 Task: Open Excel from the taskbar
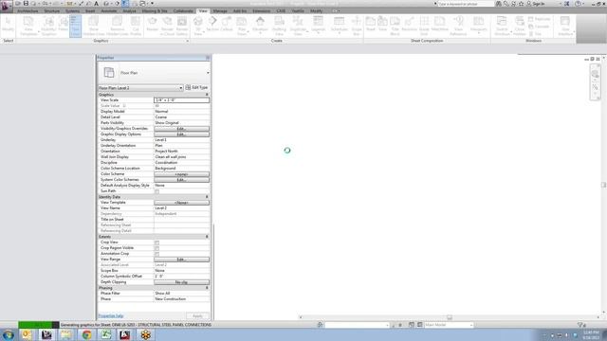click(x=106, y=334)
